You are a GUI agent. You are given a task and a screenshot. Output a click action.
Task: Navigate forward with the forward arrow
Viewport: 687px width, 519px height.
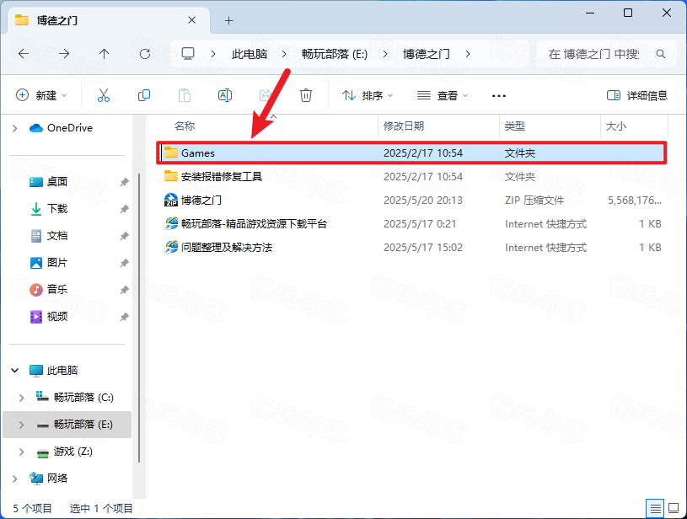point(64,54)
